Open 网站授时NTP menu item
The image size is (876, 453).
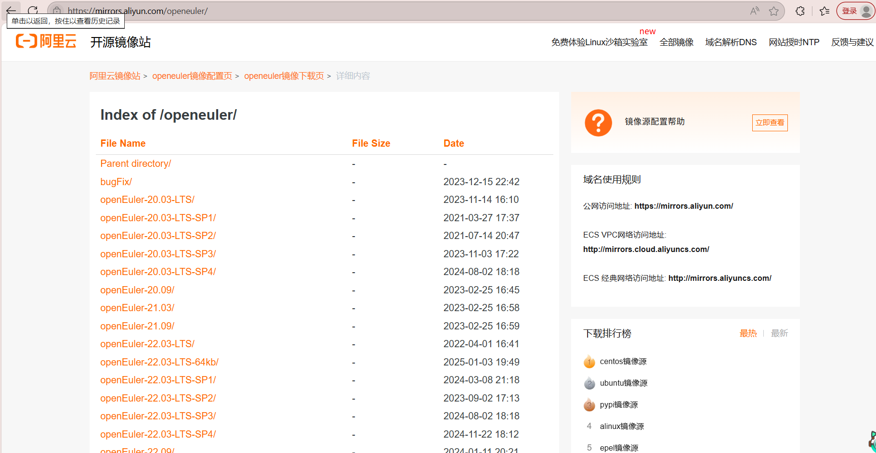(x=794, y=42)
